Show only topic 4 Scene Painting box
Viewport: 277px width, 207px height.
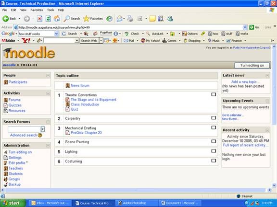[x=214, y=141]
